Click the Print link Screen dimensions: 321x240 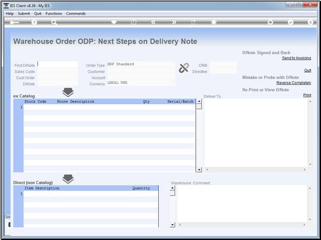[x=307, y=95]
